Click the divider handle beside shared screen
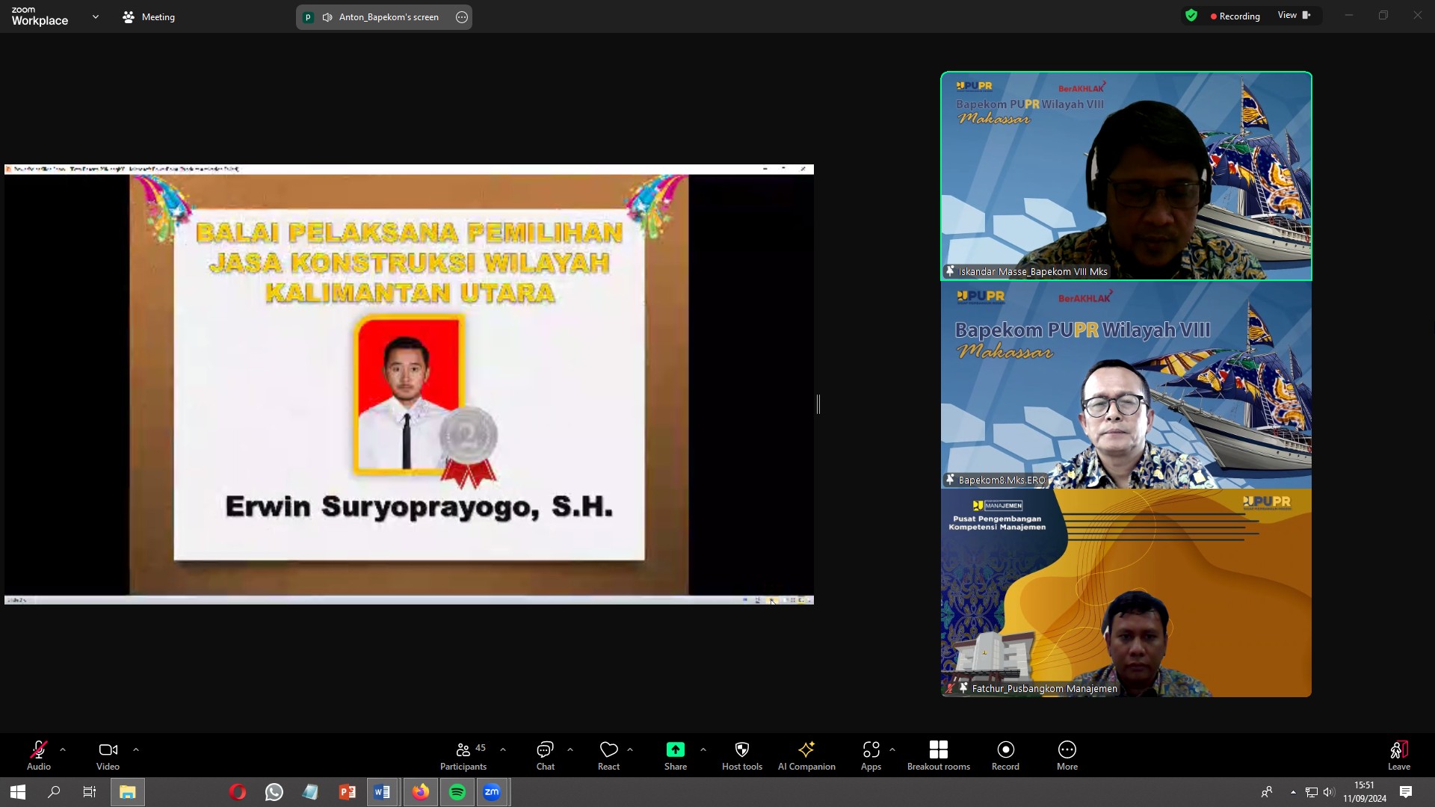This screenshot has height=807, width=1435. tap(818, 404)
